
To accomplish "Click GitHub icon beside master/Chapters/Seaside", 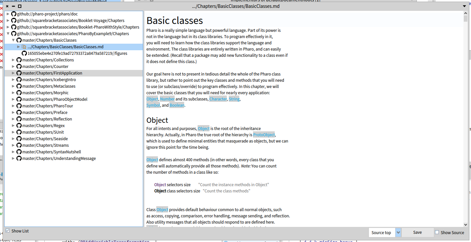I will [x=19, y=139].
